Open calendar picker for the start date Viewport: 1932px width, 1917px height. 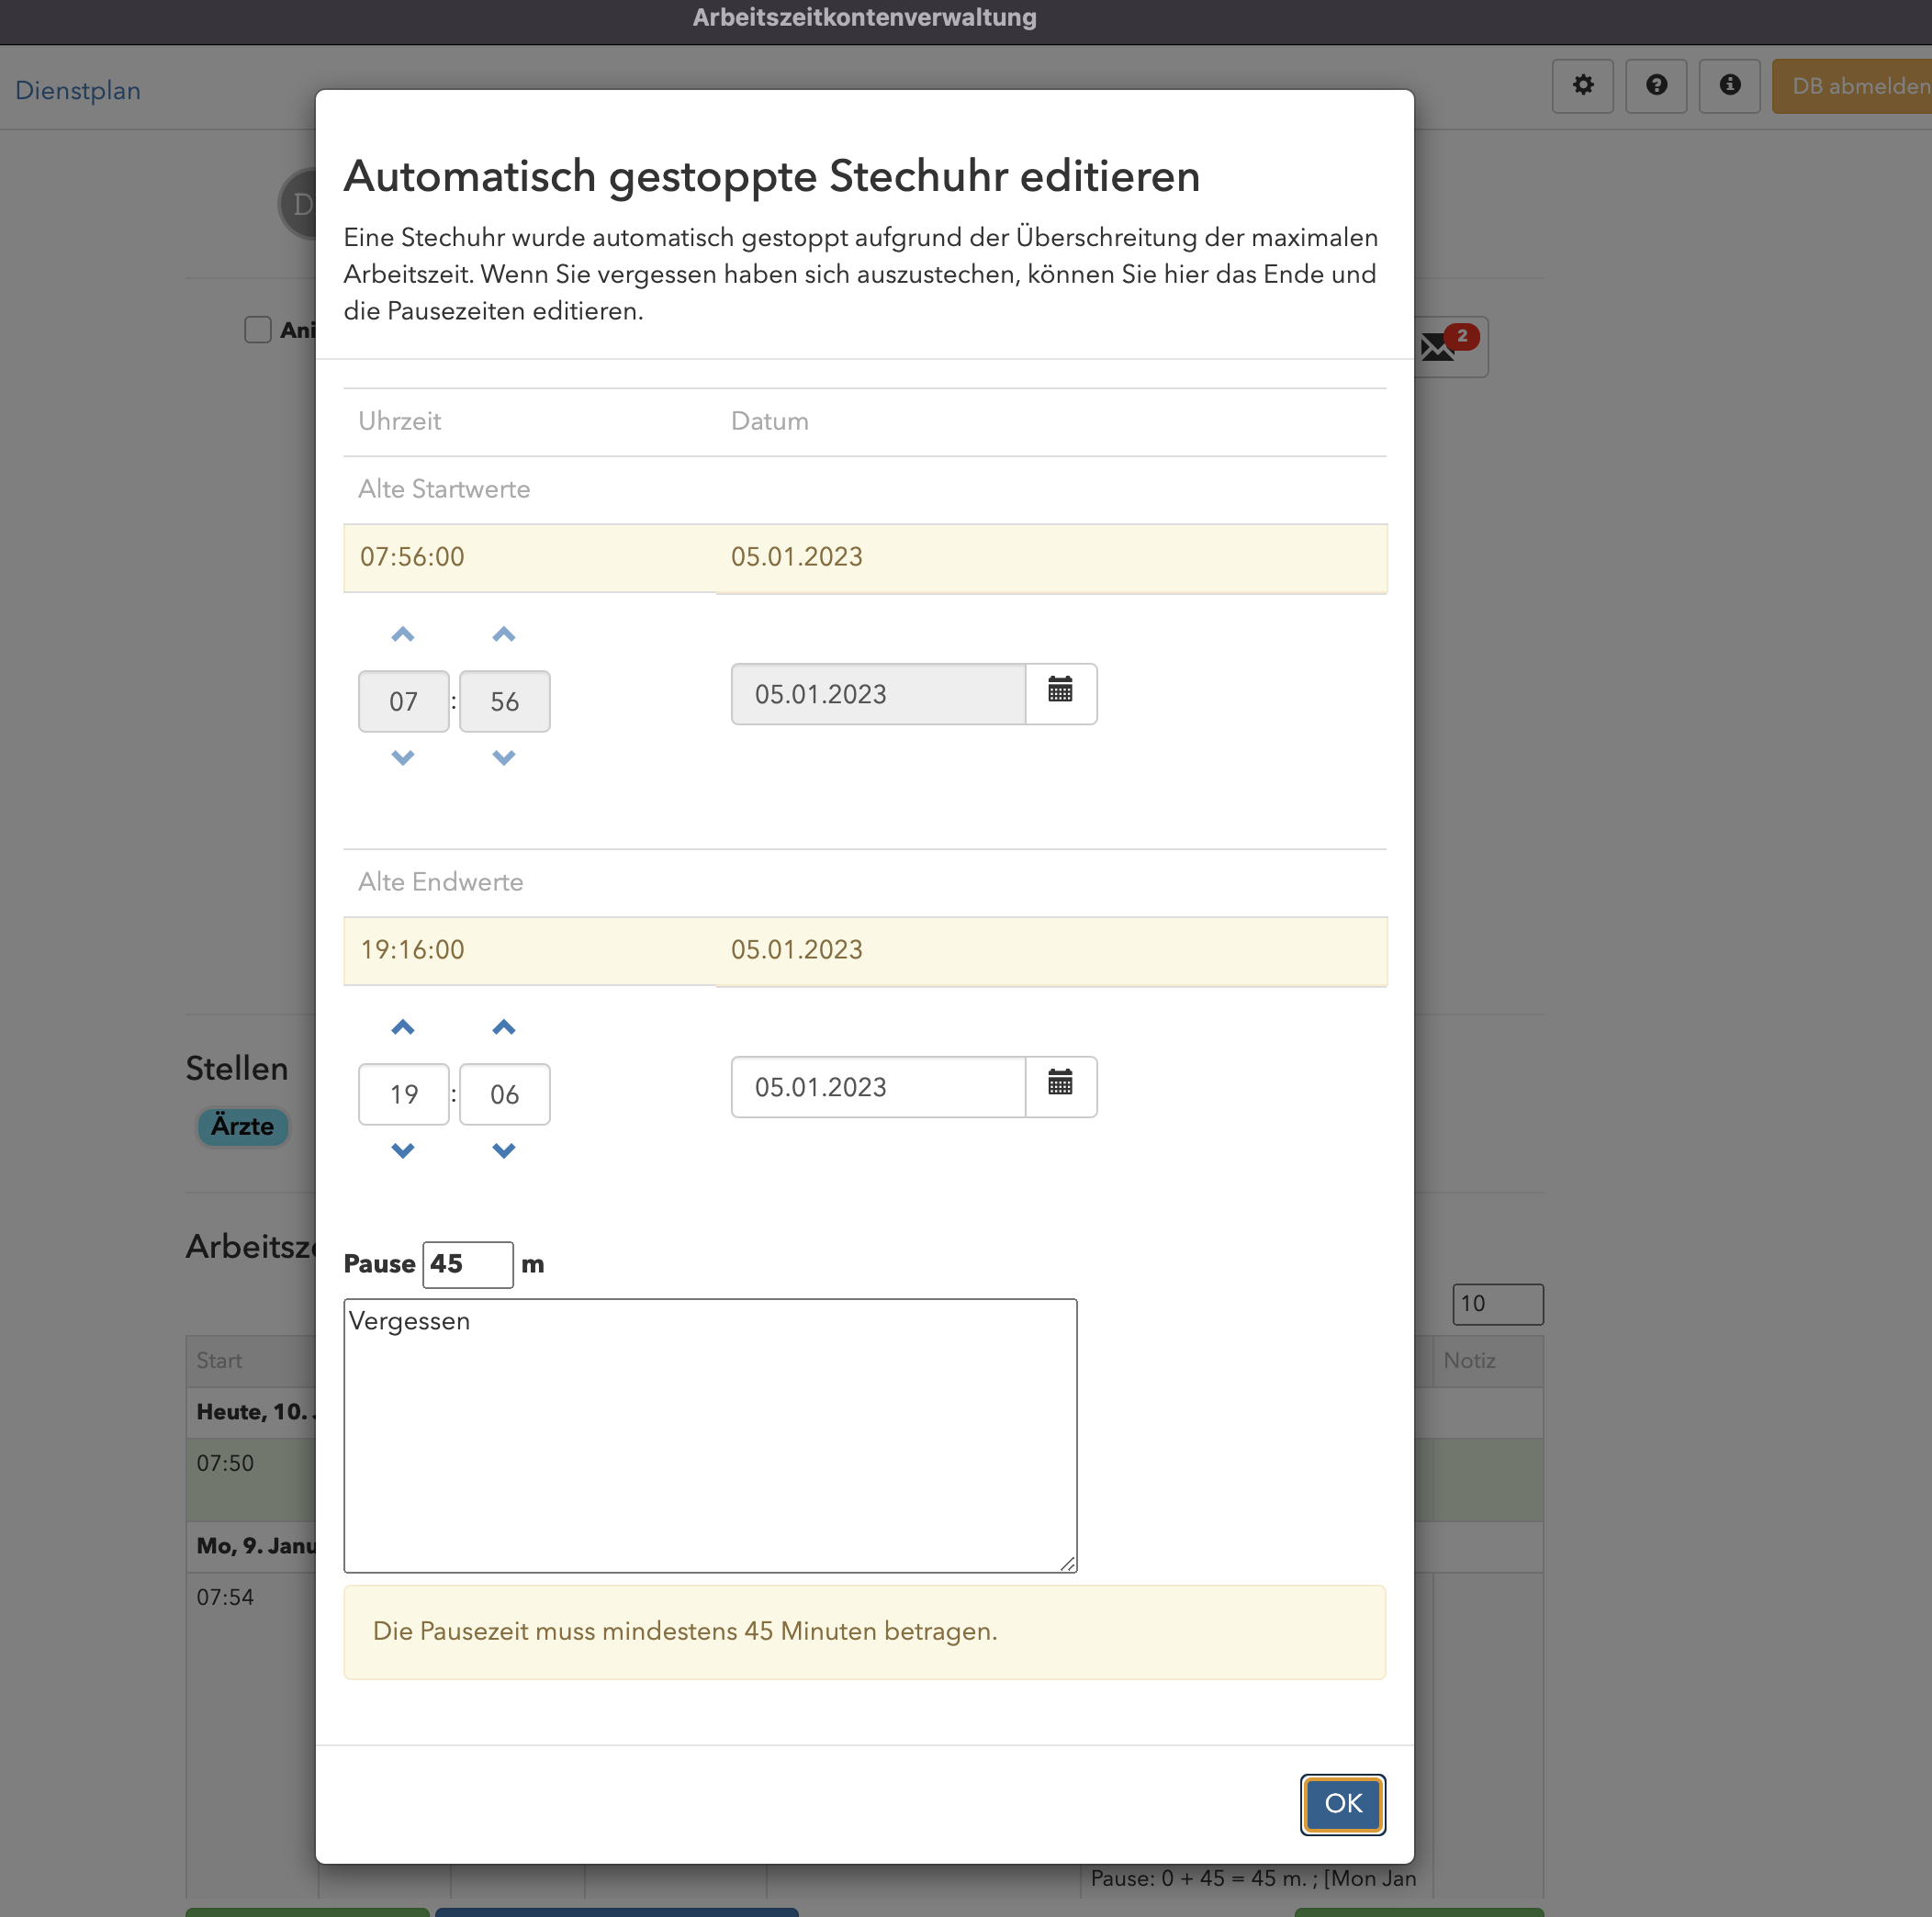tap(1060, 693)
